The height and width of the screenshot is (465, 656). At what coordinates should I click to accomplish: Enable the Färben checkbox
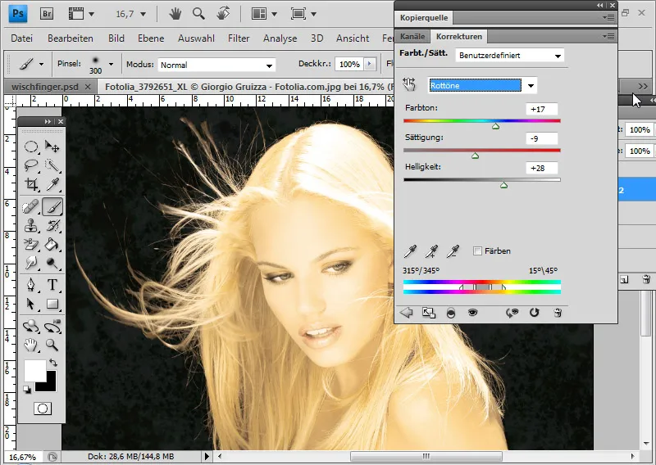pos(477,251)
